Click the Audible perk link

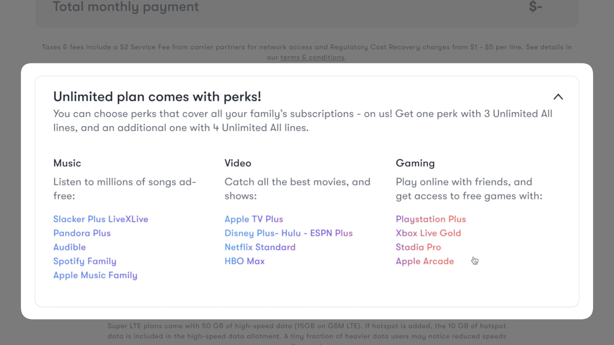point(70,247)
